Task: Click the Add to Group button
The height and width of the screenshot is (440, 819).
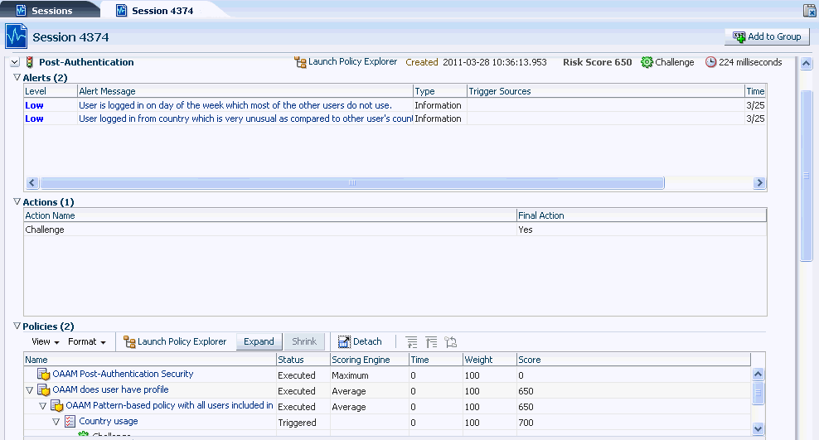Action: click(767, 36)
